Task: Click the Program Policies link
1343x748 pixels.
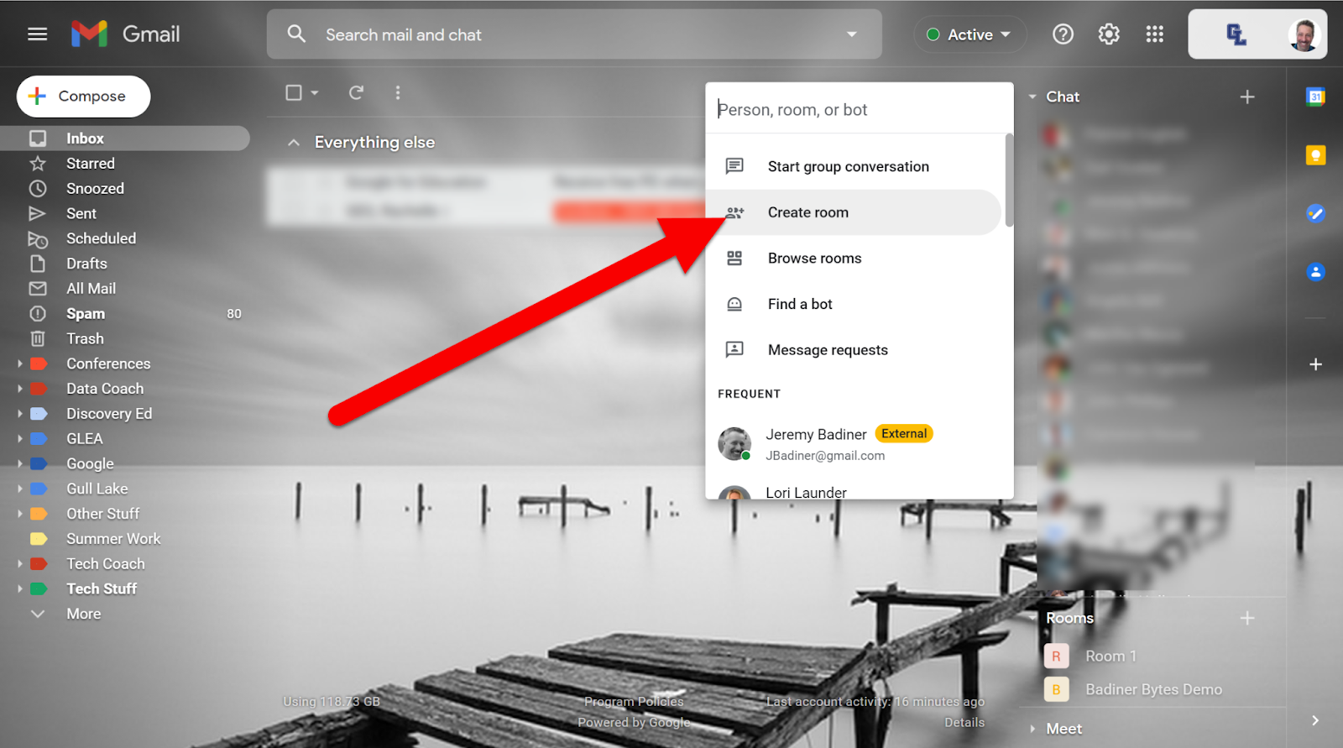Action: tap(634, 702)
